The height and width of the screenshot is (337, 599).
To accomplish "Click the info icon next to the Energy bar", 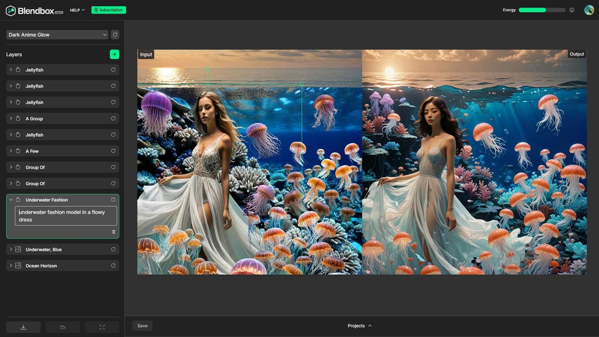I will coord(572,10).
